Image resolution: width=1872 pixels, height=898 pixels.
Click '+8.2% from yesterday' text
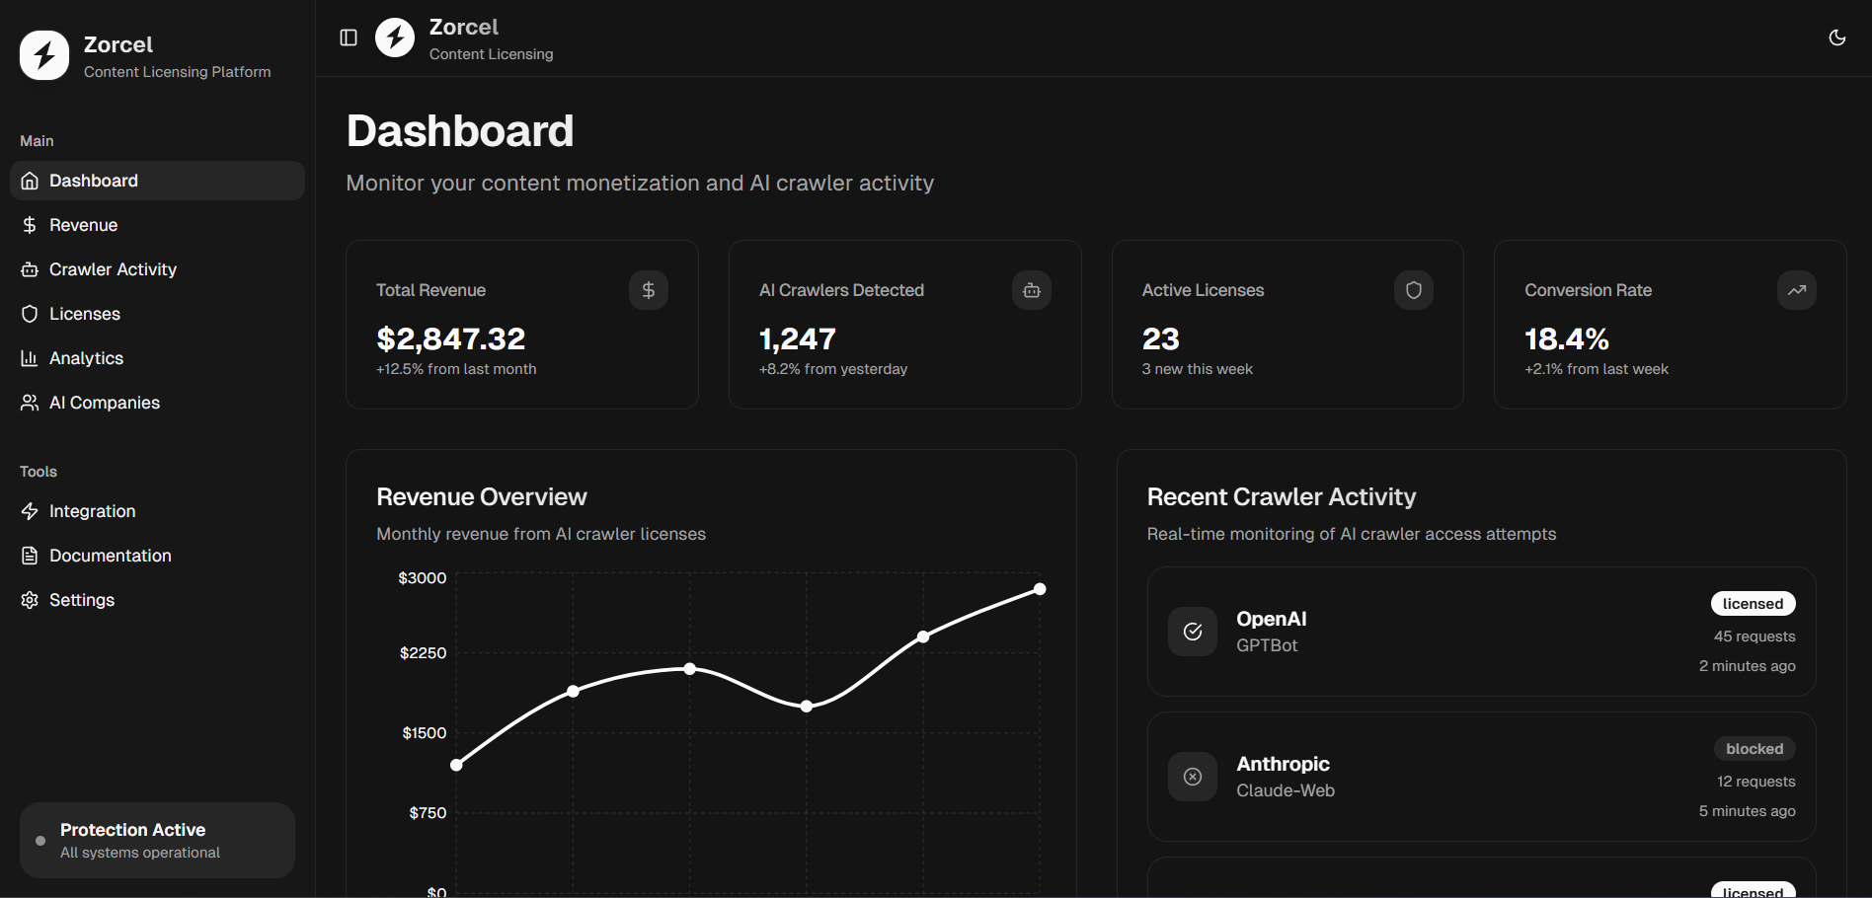pyautogui.click(x=833, y=369)
